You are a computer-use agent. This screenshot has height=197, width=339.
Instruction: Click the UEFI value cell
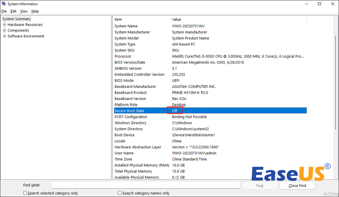click(x=176, y=81)
